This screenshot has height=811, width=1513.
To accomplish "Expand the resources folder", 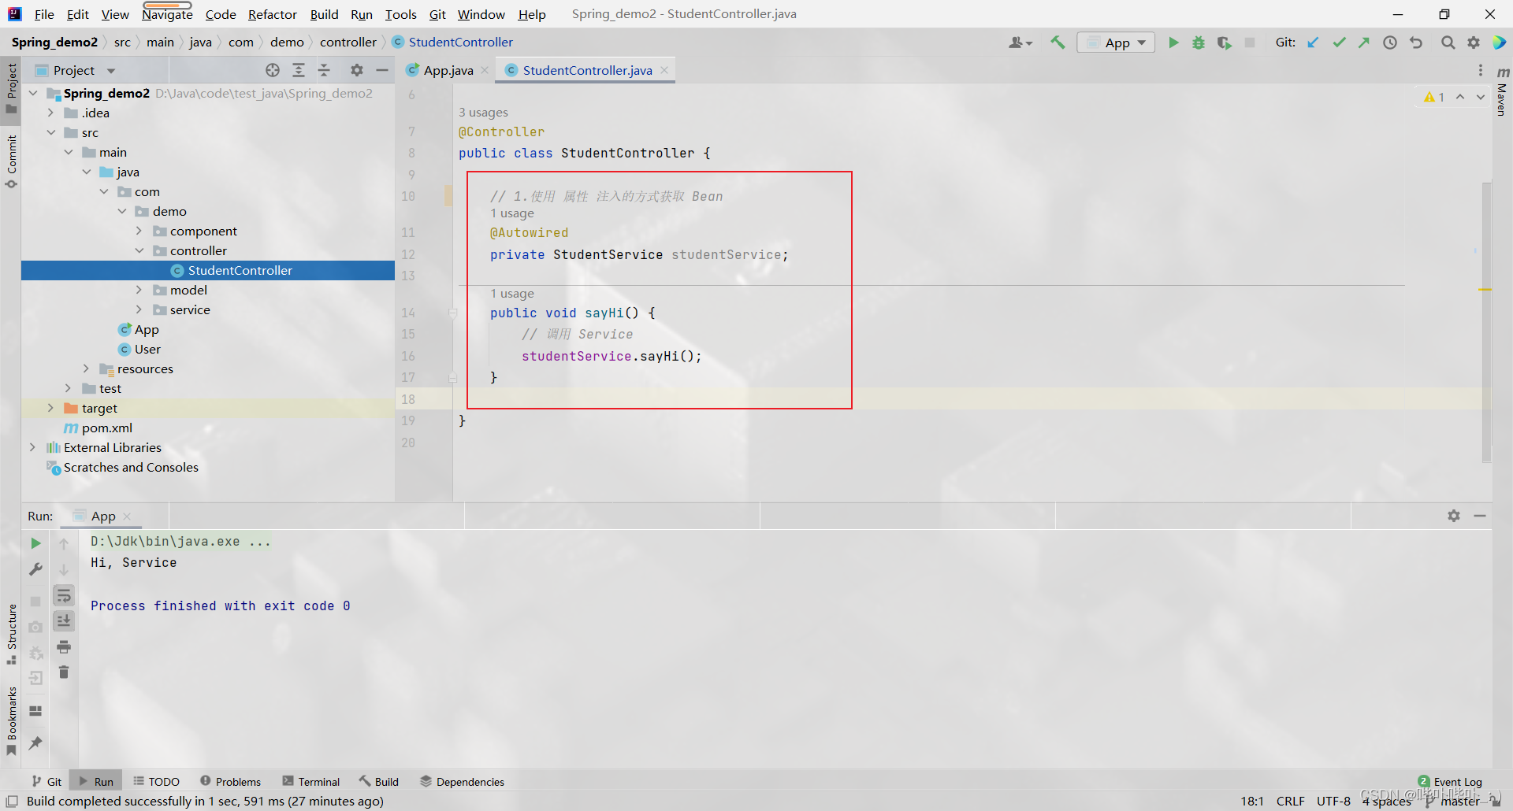I will click(86, 368).
